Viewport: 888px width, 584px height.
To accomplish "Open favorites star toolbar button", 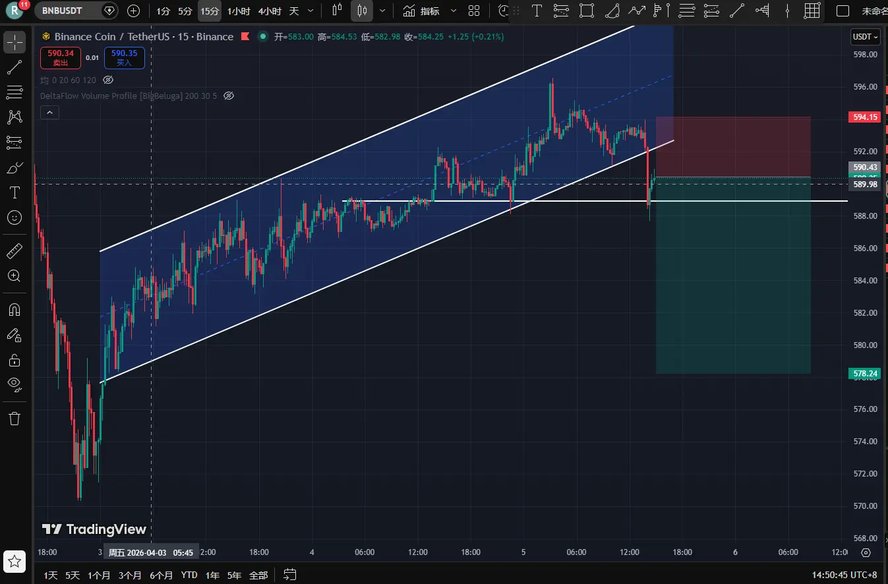I will 15,562.
